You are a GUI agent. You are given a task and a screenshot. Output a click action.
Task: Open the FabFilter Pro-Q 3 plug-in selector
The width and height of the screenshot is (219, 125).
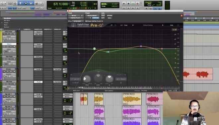pyautogui.click(x=76, y=18)
